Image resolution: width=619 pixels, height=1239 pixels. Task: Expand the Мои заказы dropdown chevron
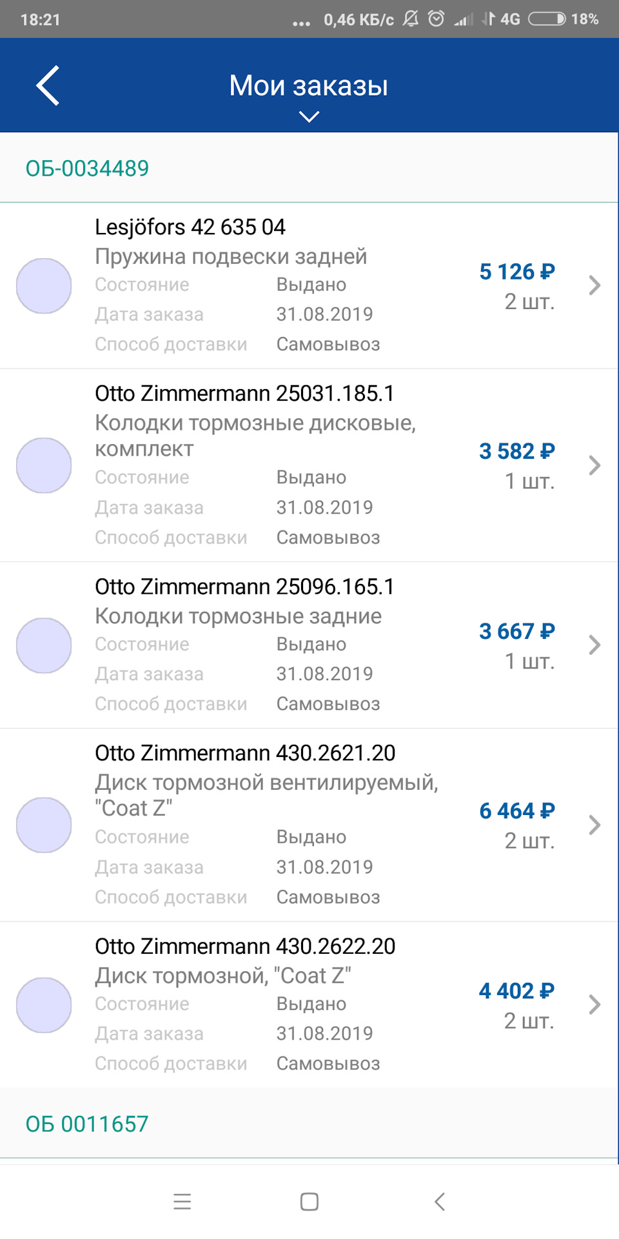[309, 117]
